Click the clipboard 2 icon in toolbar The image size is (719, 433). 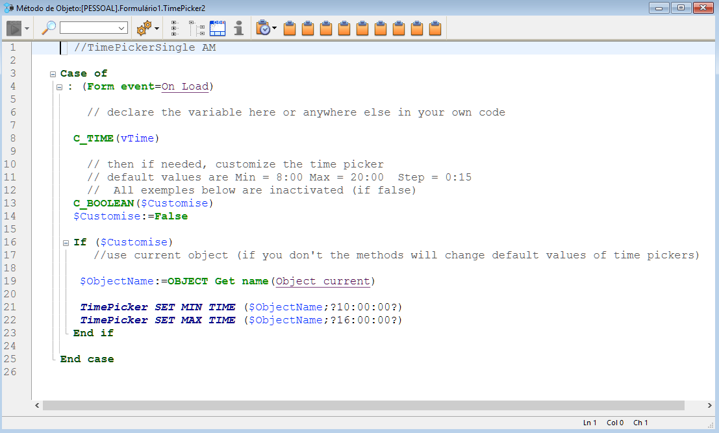coord(308,28)
